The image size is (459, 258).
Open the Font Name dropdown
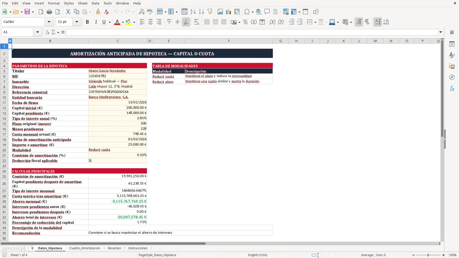49,22
